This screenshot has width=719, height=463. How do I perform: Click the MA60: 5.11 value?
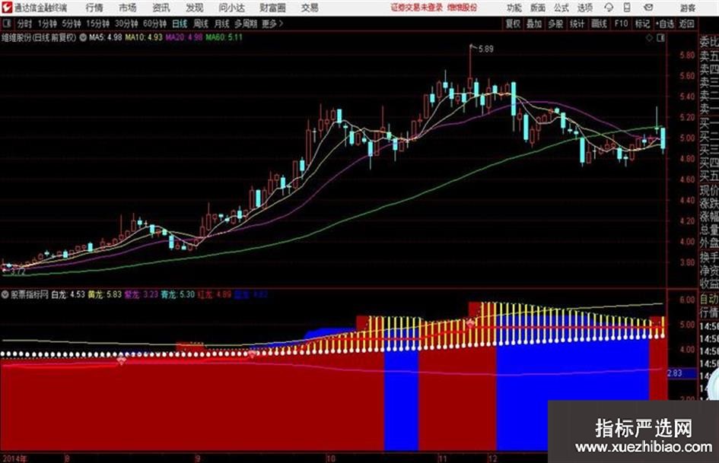[224, 37]
